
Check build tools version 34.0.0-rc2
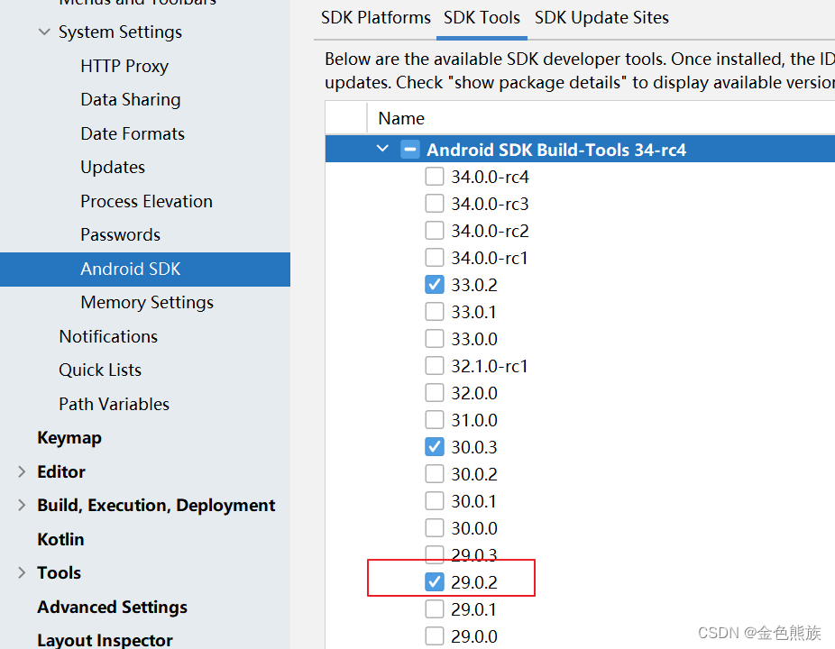[435, 231]
